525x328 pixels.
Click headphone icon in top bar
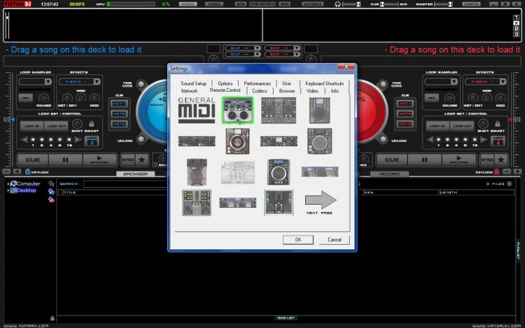click(337, 4)
